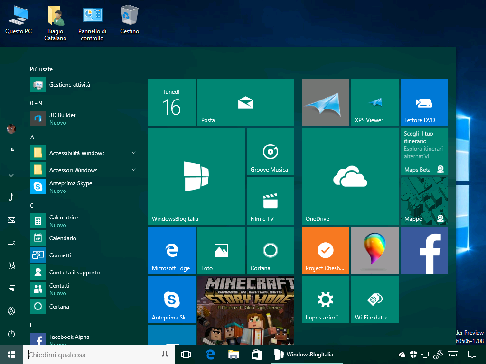Launch Calcolatrice from the app list
486x364 pixels.
coord(84,221)
